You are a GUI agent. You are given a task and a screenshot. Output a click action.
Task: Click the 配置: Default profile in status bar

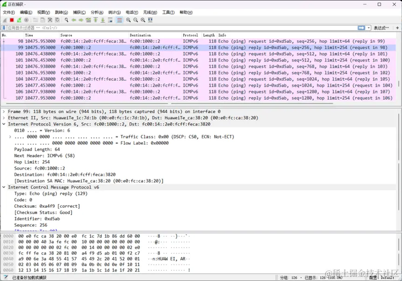click(x=382, y=277)
